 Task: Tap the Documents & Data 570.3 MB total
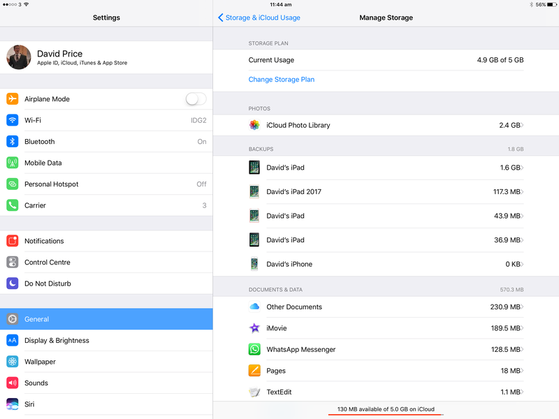tap(511, 290)
